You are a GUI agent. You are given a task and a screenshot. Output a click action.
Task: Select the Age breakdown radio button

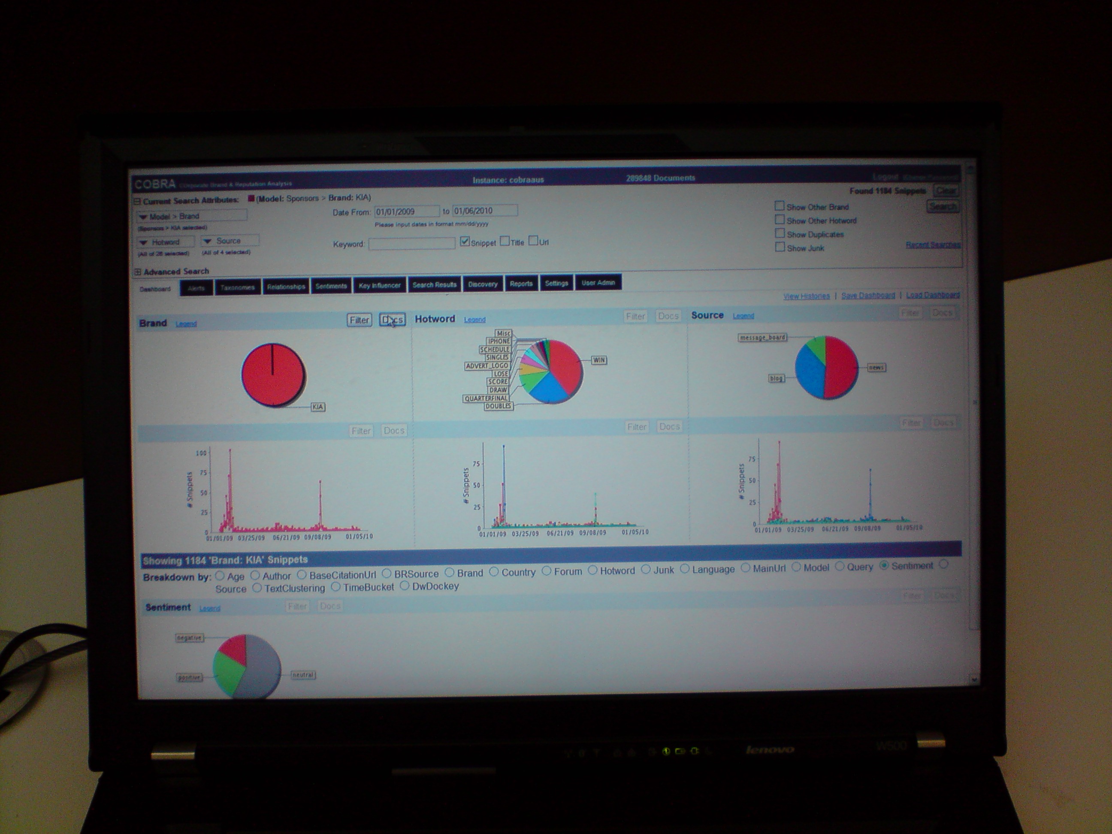coord(220,576)
